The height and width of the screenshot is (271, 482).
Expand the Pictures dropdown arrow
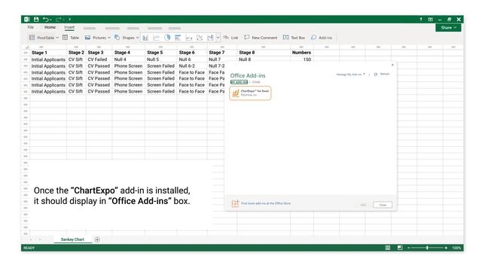click(108, 38)
